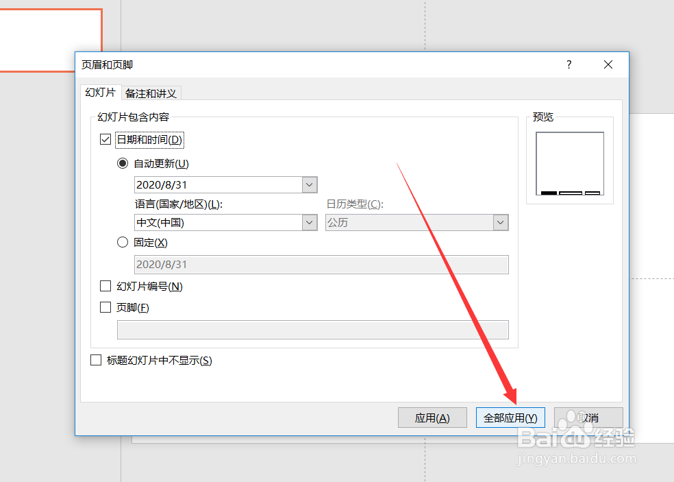Screen dimensions: 674x482
Task: Check the 页脚(F) checkbox
Action: pos(105,307)
